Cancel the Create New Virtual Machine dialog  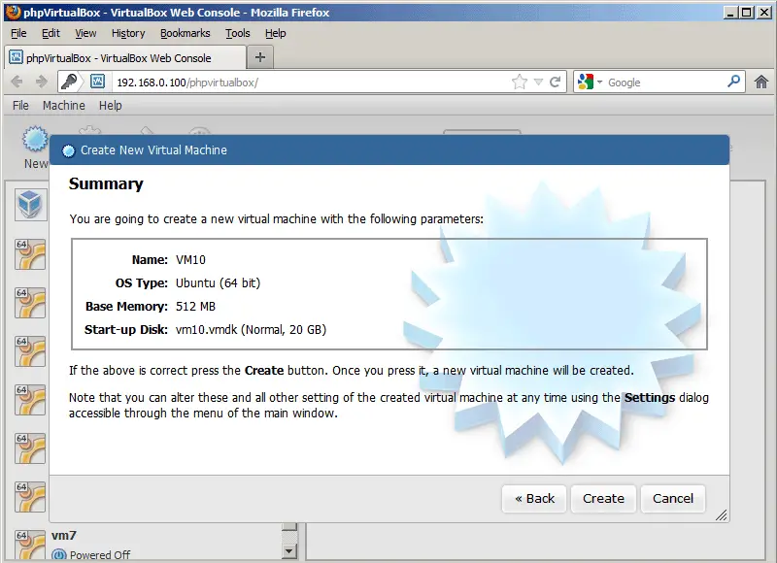(x=672, y=499)
